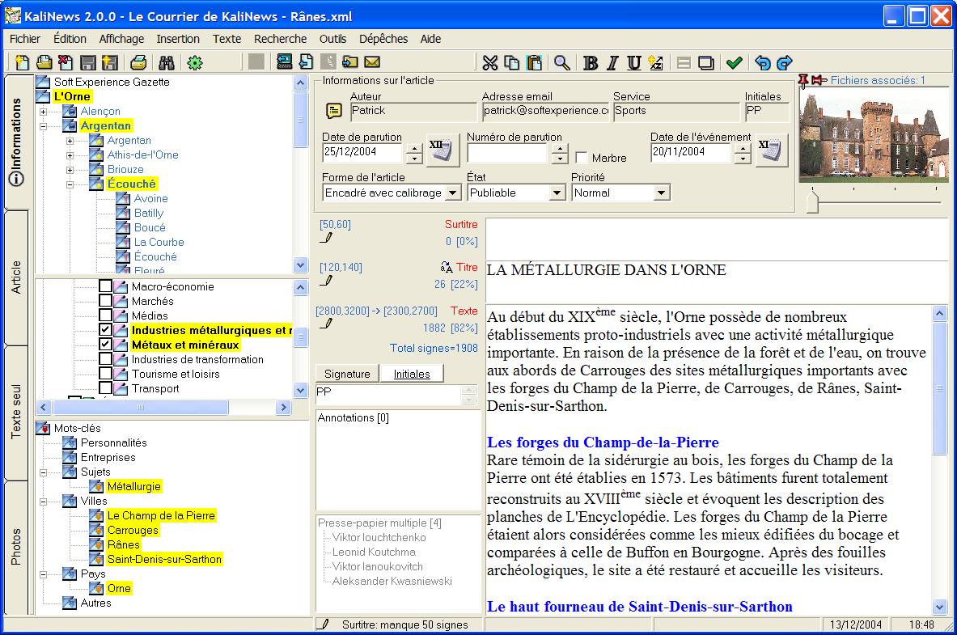Uncheck Métaux et minéraux category
This screenshot has width=957, height=635.
(x=105, y=345)
